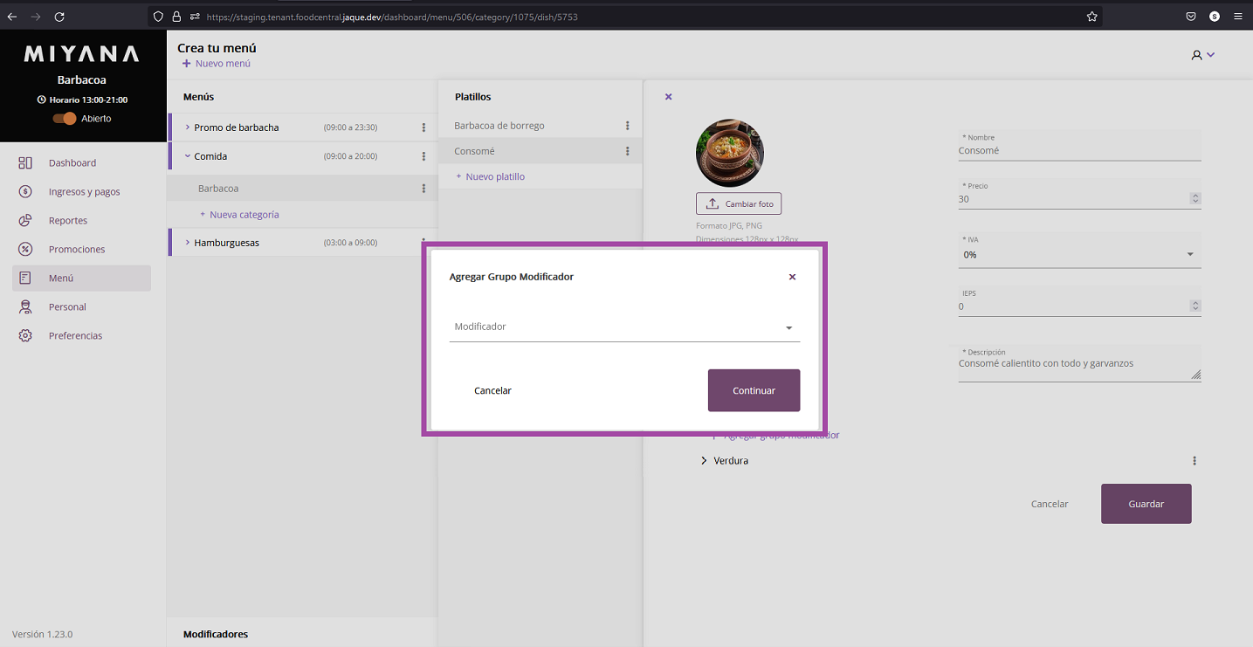The image size is (1253, 647).
Task: Click Cancelar in the modifier dialog
Action: click(x=492, y=391)
